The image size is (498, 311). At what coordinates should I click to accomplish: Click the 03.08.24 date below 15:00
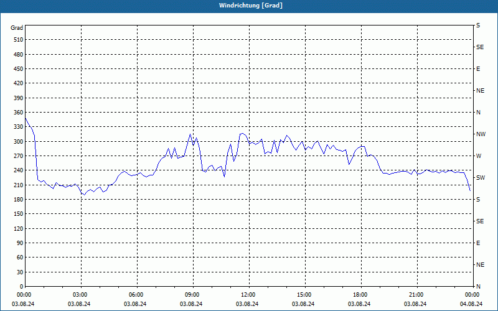point(303,304)
